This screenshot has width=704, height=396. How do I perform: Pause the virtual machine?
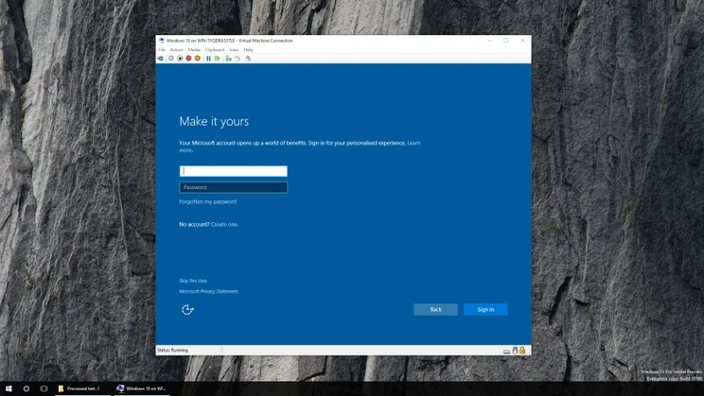pos(208,59)
